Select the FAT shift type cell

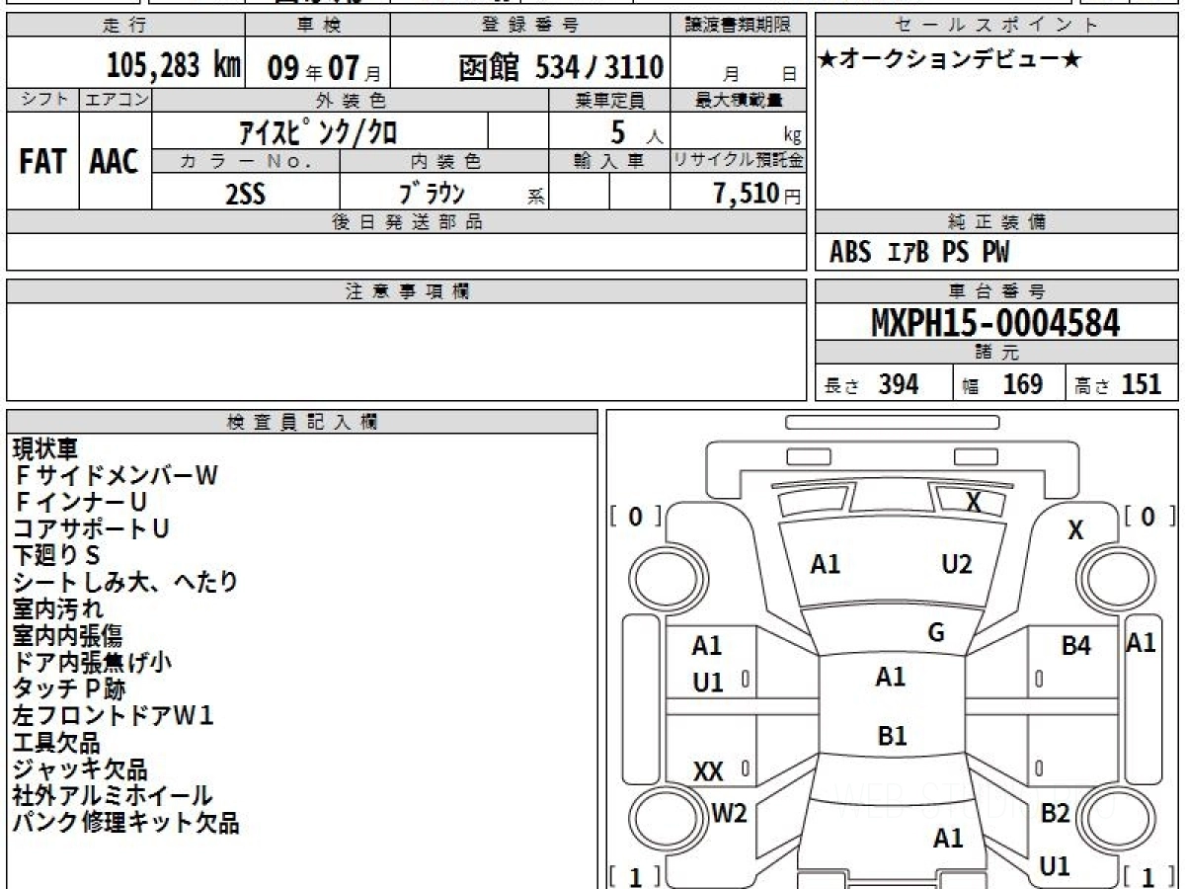[42, 161]
